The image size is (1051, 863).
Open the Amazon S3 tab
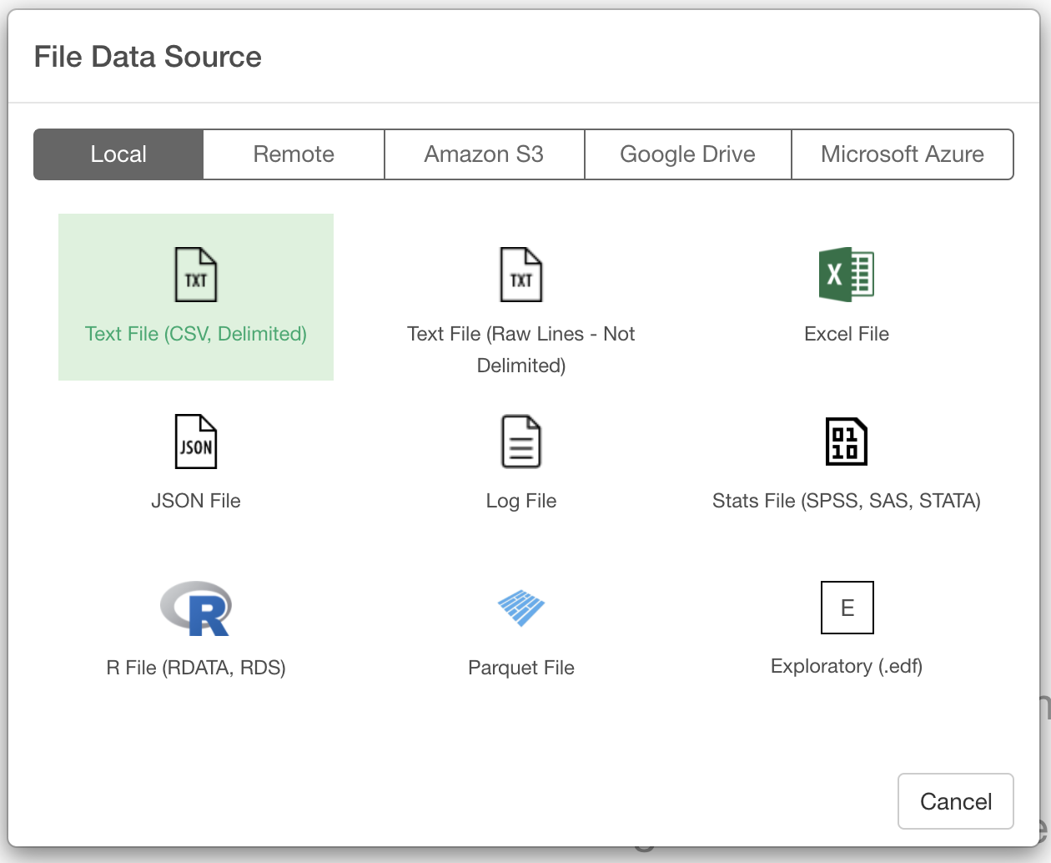tap(483, 154)
